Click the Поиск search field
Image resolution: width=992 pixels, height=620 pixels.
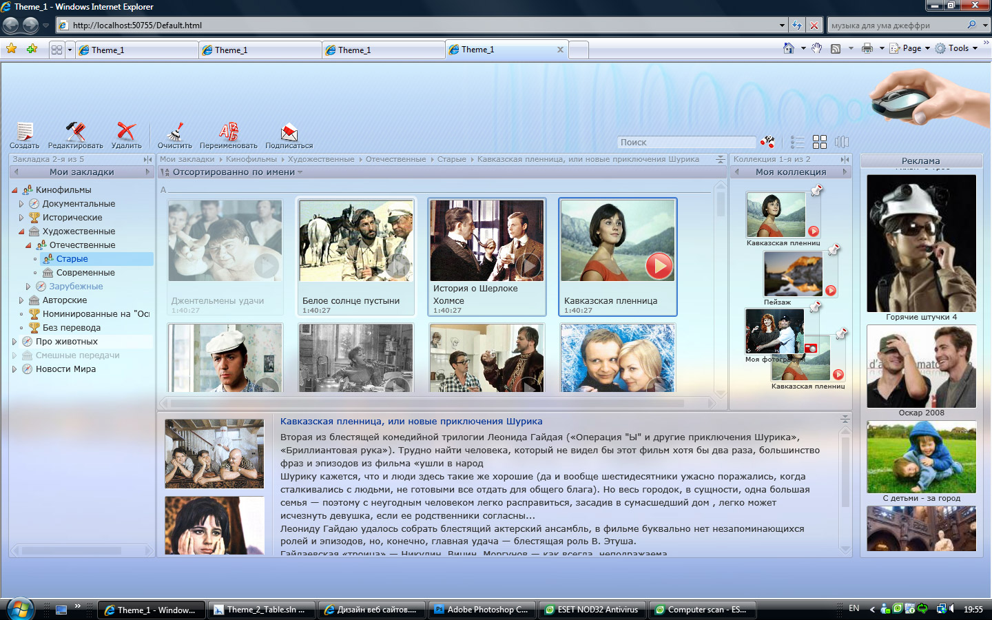coord(686,142)
